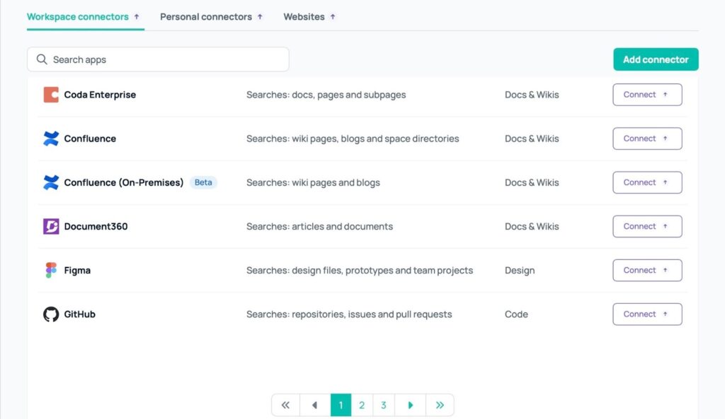Click the Confluence (On-Premises) logo icon
The height and width of the screenshot is (419, 725).
[x=51, y=182]
